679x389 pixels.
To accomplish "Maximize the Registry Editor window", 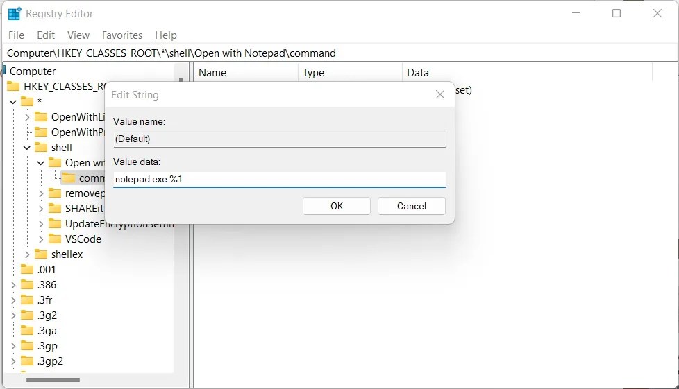I will point(617,13).
